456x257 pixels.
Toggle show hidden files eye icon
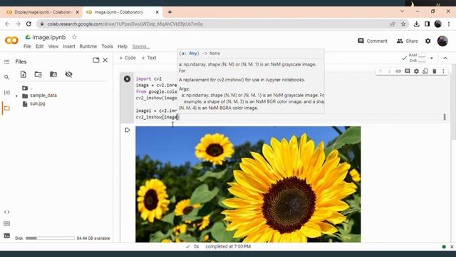pos(68,74)
